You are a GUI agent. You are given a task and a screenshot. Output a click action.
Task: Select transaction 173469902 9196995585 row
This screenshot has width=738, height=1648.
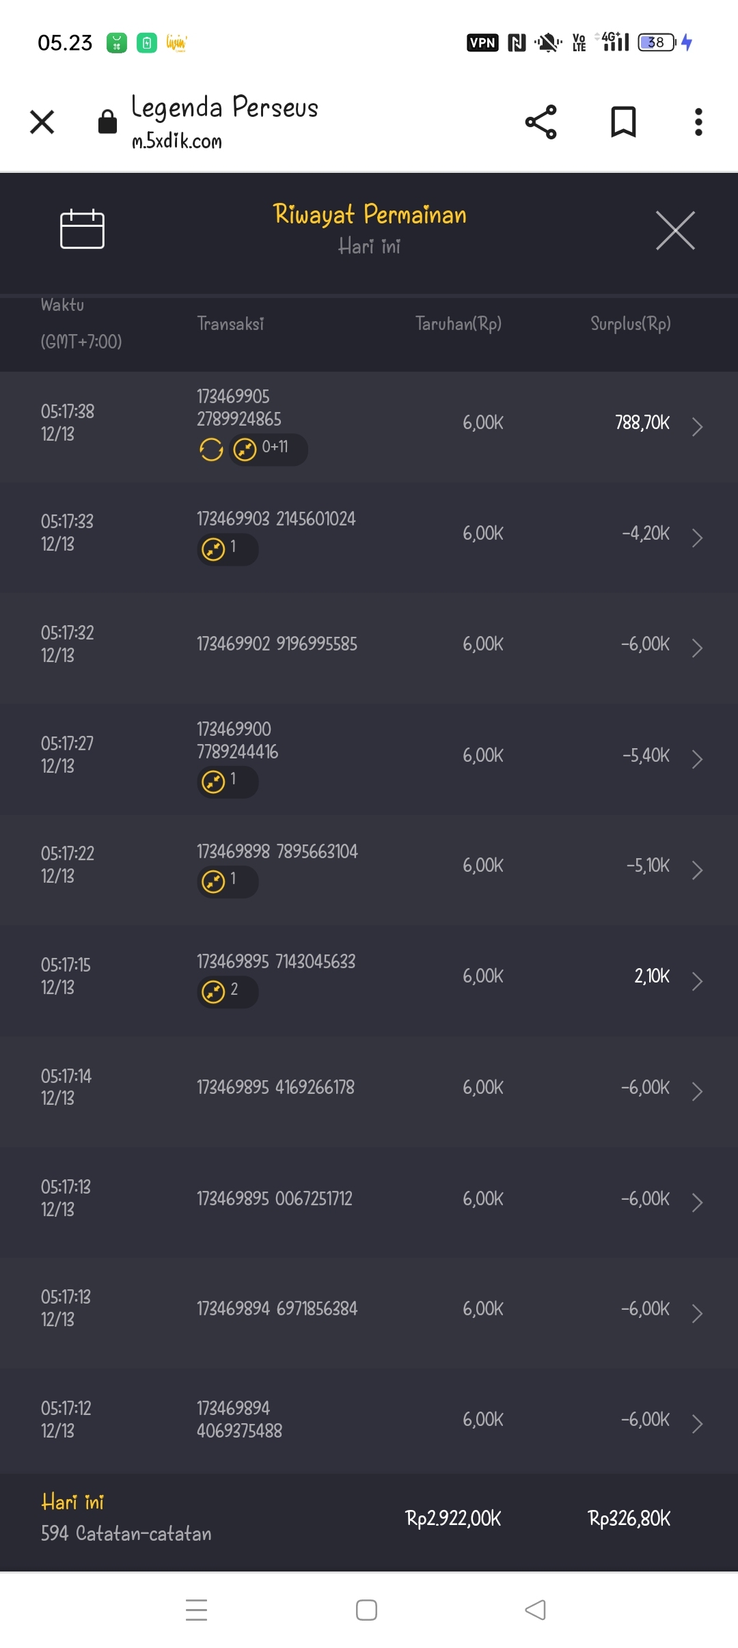pos(277,644)
